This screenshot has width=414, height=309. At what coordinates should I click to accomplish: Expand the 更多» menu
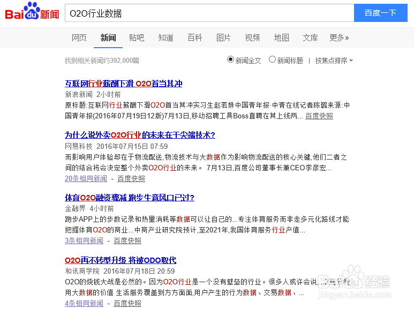(x=339, y=38)
